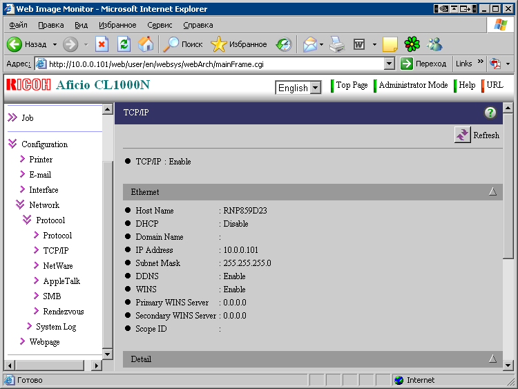Click the PDF converter toolbar icon
The width and height of the screenshot is (518, 389).
(x=495, y=64)
